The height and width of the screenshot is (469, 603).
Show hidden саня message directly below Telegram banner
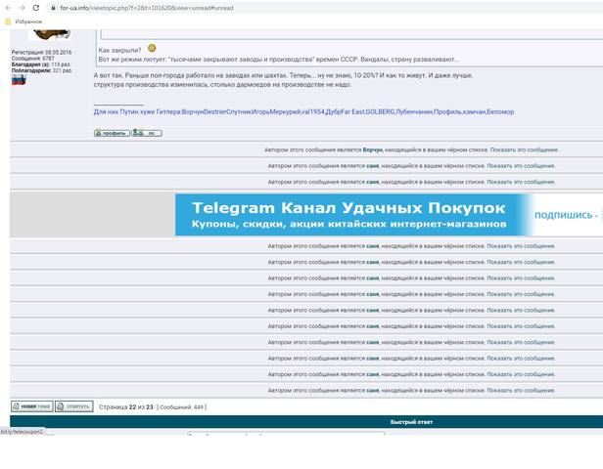521,246
